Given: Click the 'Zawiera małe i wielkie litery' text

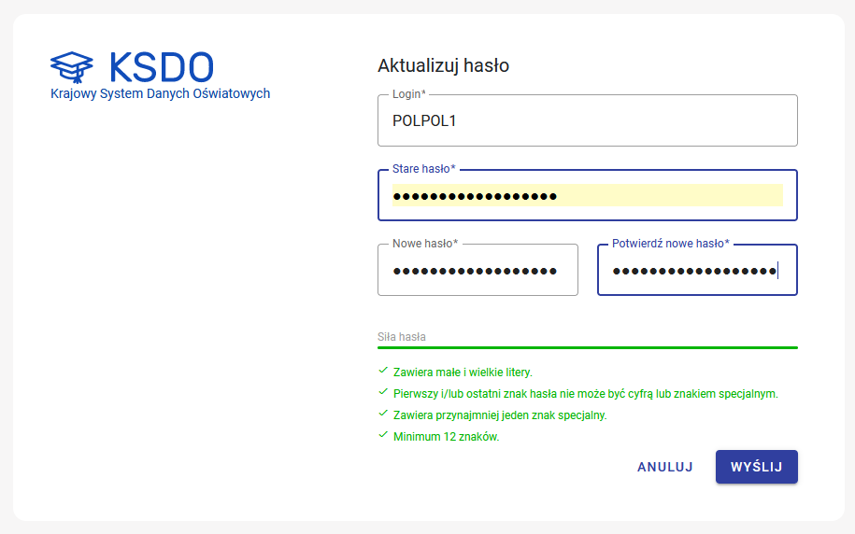Looking at the screenshot, I should click(x=463, y=372).
